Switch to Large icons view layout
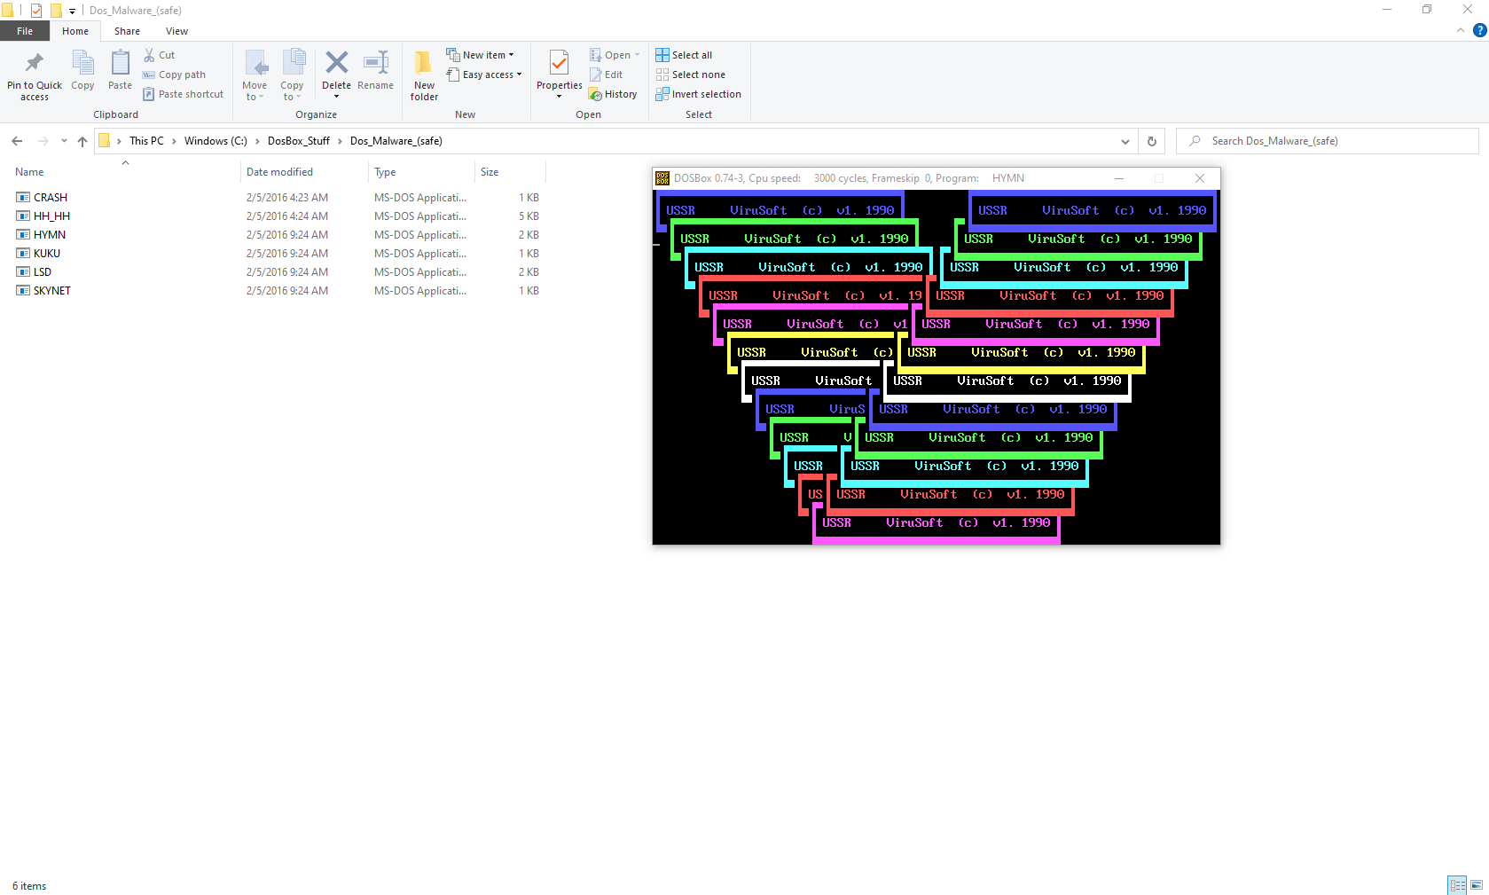The image size is (1489, 895). [1477, 885]
